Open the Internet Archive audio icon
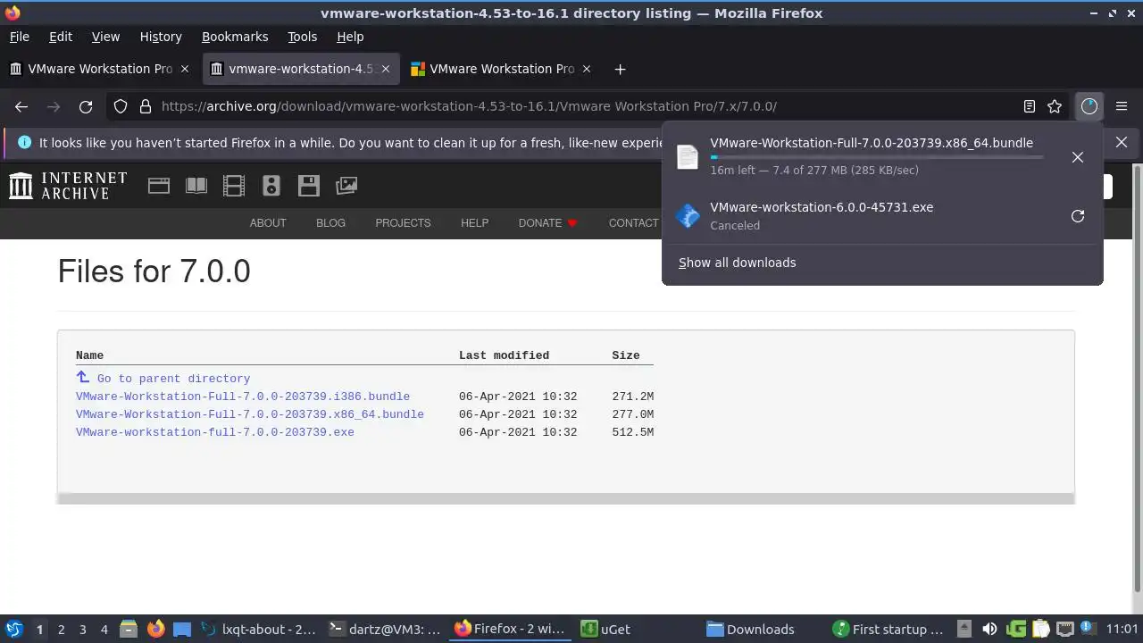This screenshot has width=1143, height=643. [x=271, y=186]
